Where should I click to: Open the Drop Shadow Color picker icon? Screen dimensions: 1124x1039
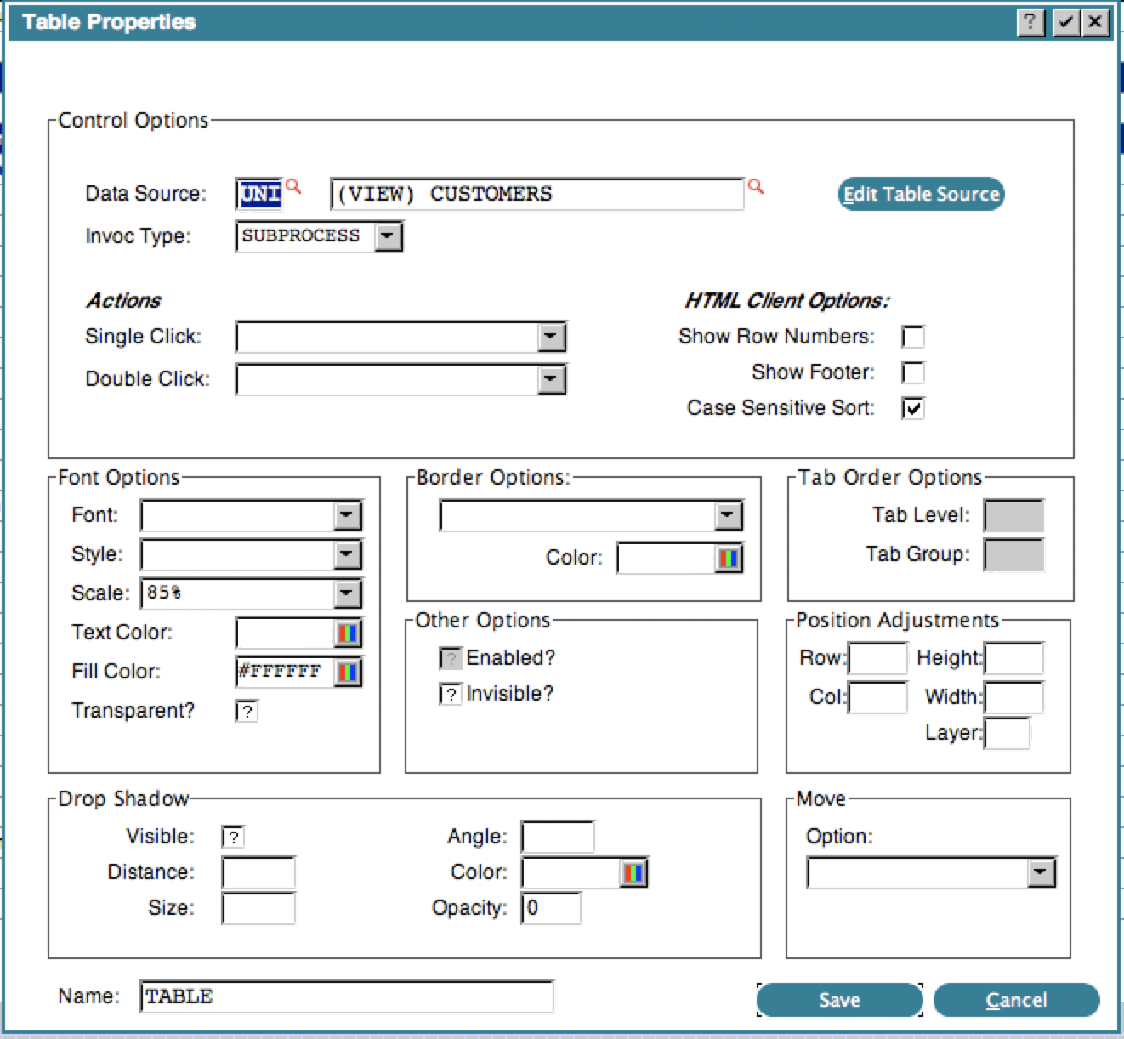pos(633,873)
